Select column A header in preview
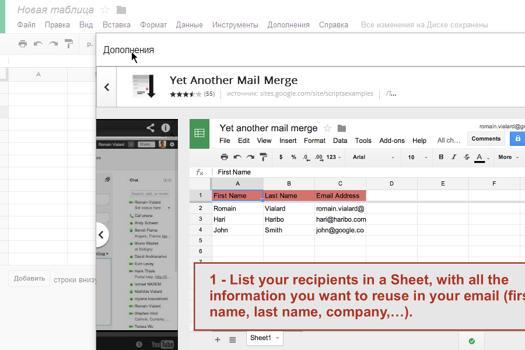525x350 pixels. [237, 184]
